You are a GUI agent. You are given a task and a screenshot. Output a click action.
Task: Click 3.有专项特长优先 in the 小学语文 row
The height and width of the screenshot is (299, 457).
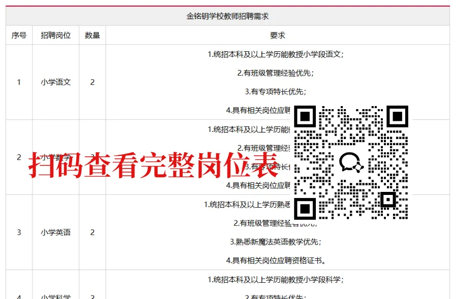(276, 91)
